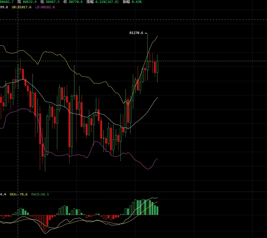Screen dimensions: 267x238
Task: Click the 81270.6 peak price label
Action: [136, 33]
